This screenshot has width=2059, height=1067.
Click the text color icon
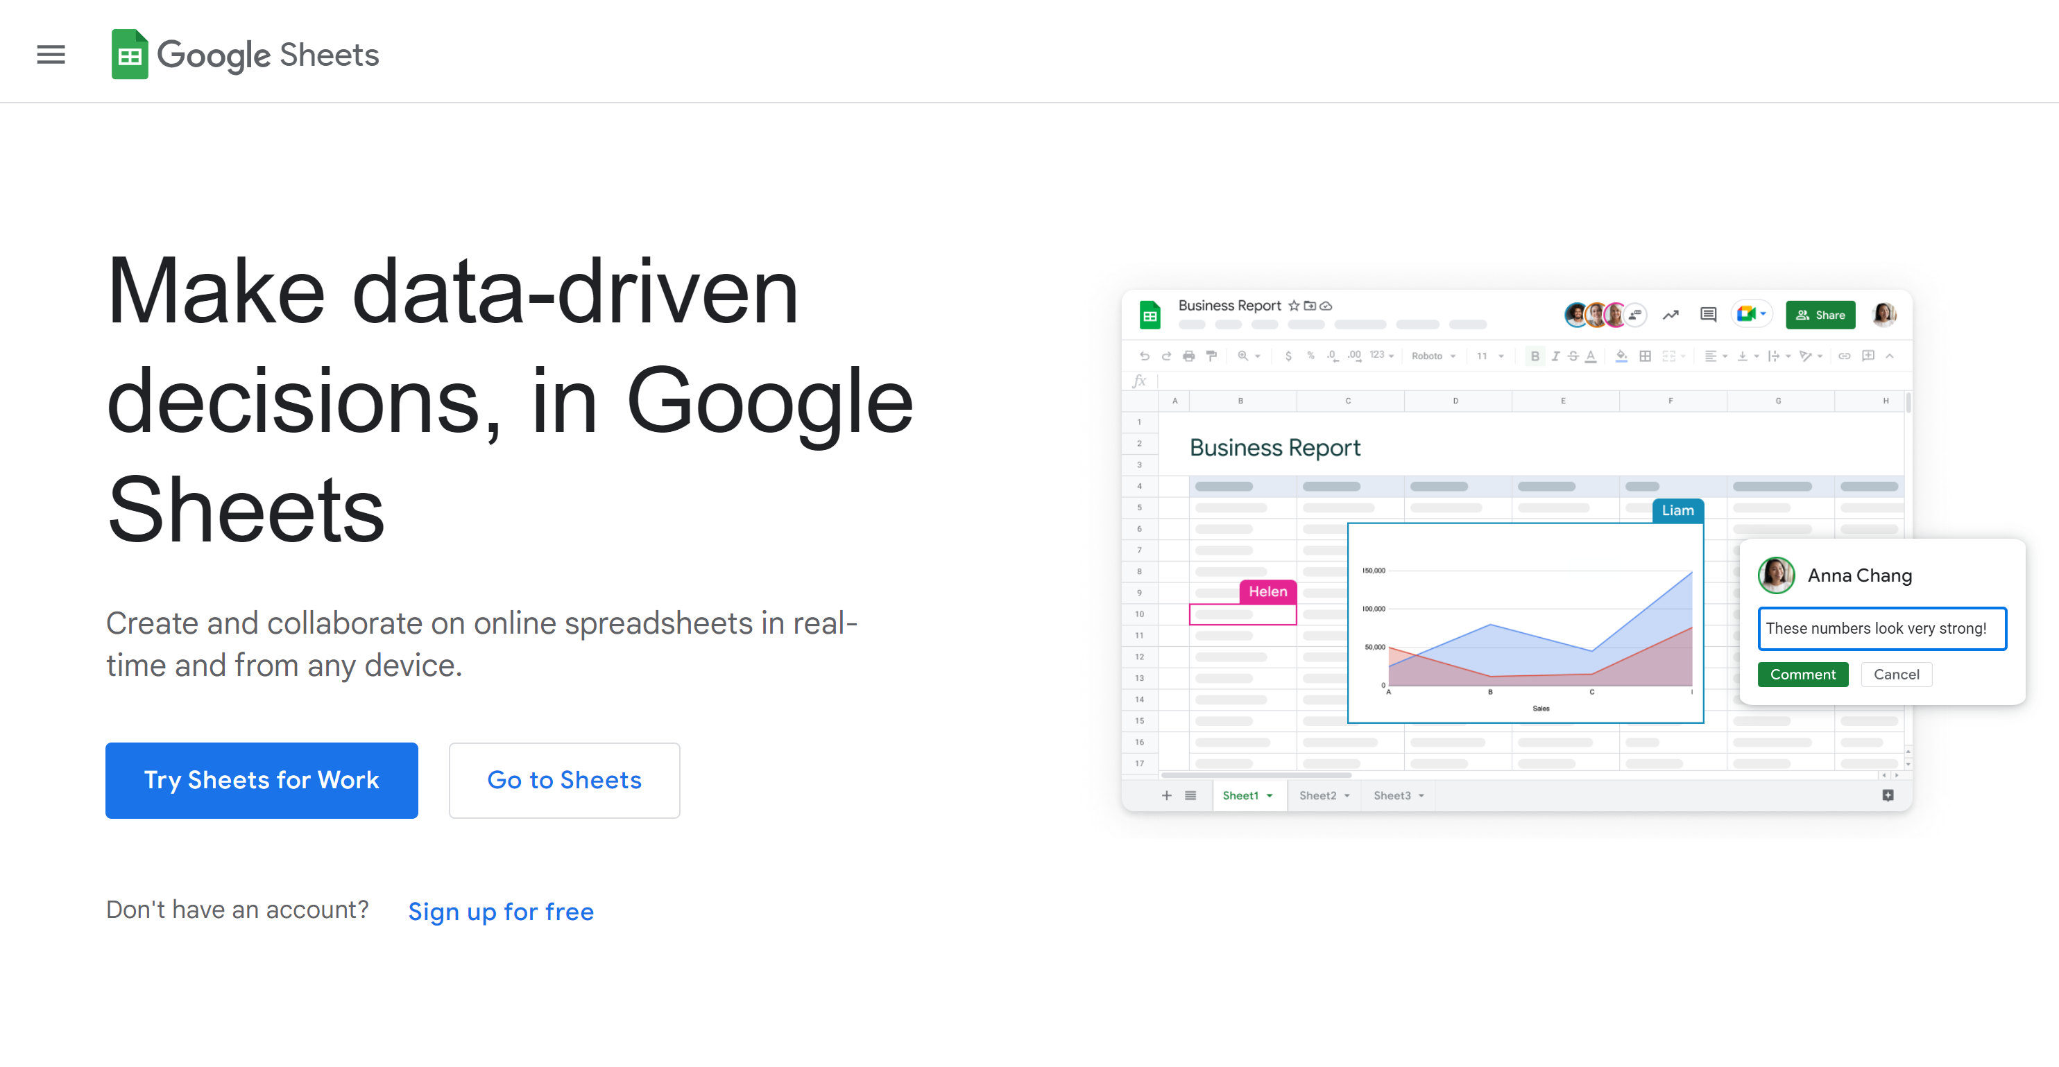pos(1591,356)
